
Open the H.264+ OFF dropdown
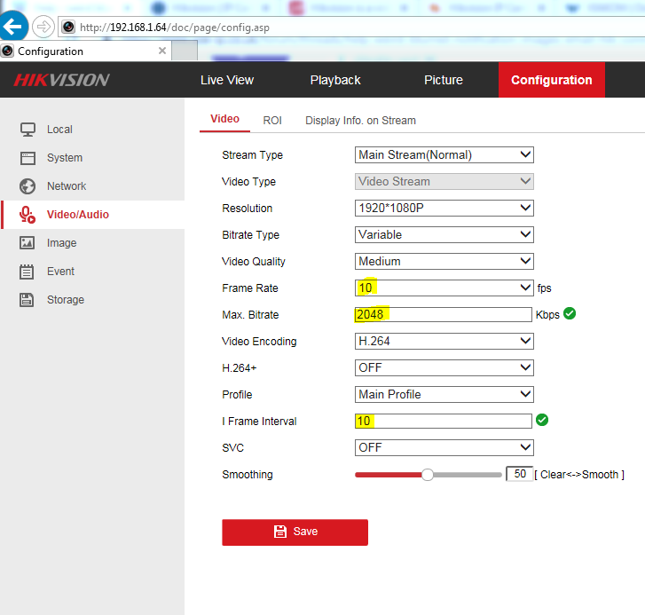(x=444, y=367)
